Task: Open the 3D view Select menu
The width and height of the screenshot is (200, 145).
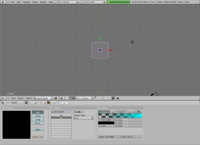Action: pyautogui.click(x=20, y=98)
